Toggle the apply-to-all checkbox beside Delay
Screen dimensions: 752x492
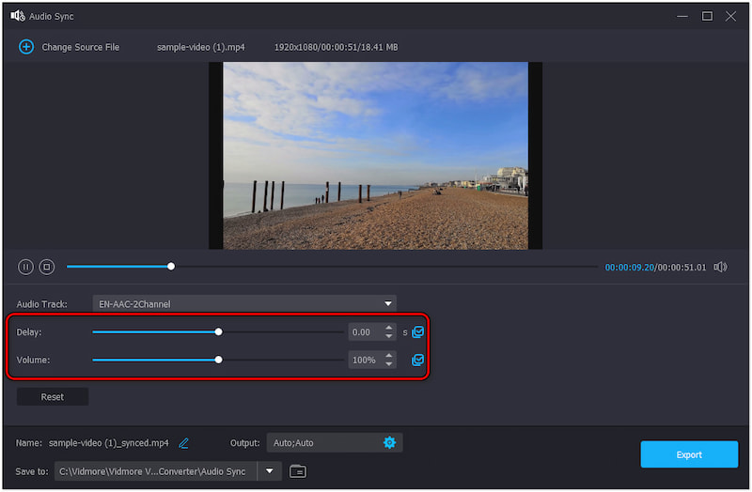[x=418, y=332]
